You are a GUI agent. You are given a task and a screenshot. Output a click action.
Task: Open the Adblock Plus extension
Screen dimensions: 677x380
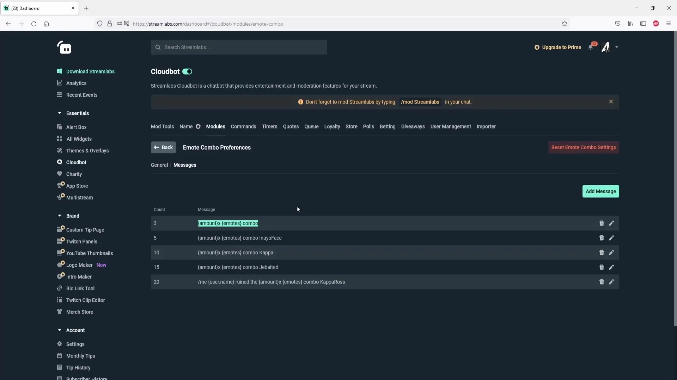click(656, 24)
